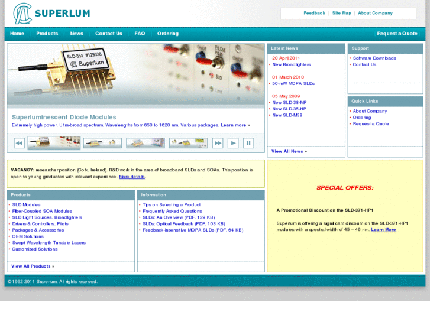Open Swept Wavelength Tunable Lasers link
The width and height of the screenshot is (430, 322).
[x=49, y=242]
